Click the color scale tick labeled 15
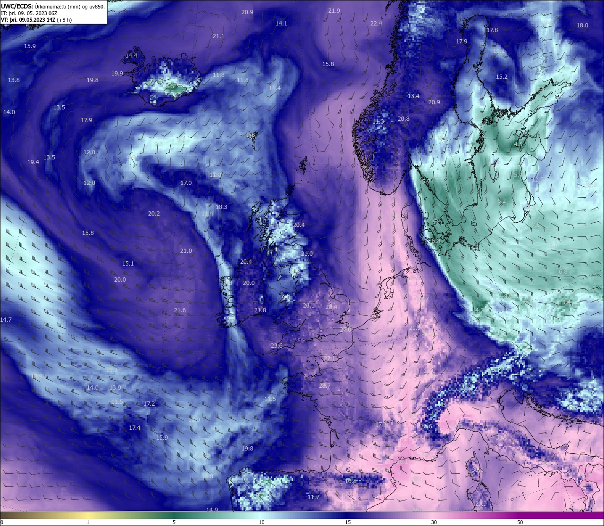Screen dimensions: 604x526 click(348, 522)
